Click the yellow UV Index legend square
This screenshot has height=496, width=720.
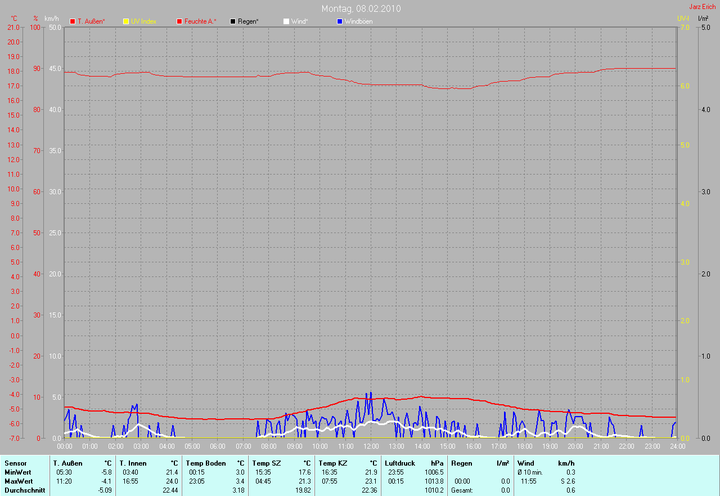(x=126, y=21)
